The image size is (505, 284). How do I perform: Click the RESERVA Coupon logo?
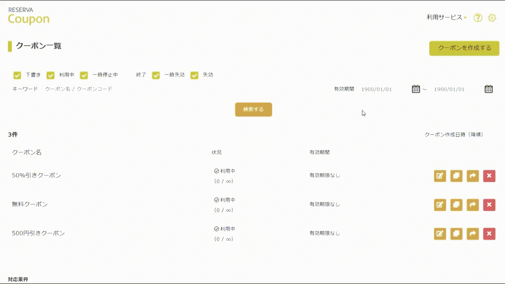coord(29,16)
